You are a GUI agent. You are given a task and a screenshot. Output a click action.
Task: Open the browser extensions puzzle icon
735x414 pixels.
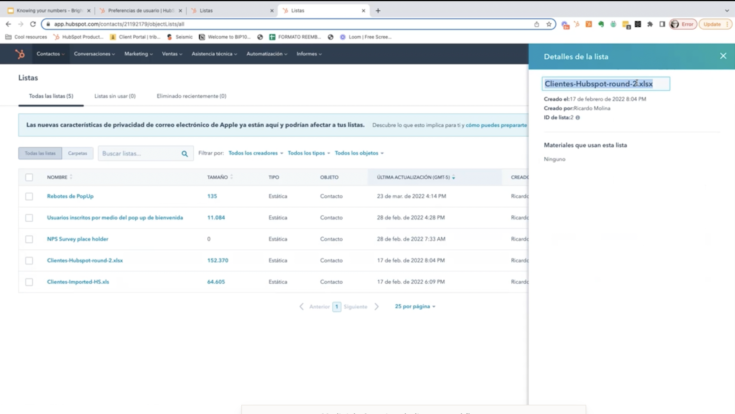click(x=650, y=24)
